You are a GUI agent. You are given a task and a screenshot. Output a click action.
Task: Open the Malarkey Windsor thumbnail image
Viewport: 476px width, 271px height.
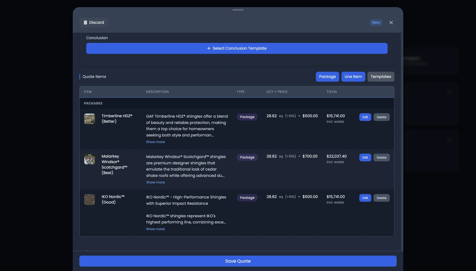[90, 159]
